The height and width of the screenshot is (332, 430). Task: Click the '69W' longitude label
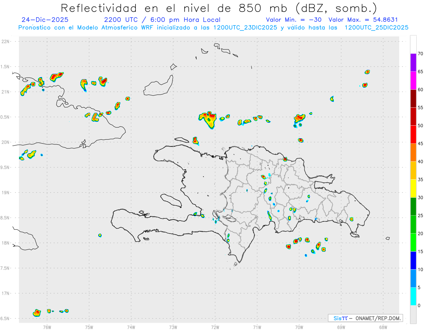click(341, 327)
